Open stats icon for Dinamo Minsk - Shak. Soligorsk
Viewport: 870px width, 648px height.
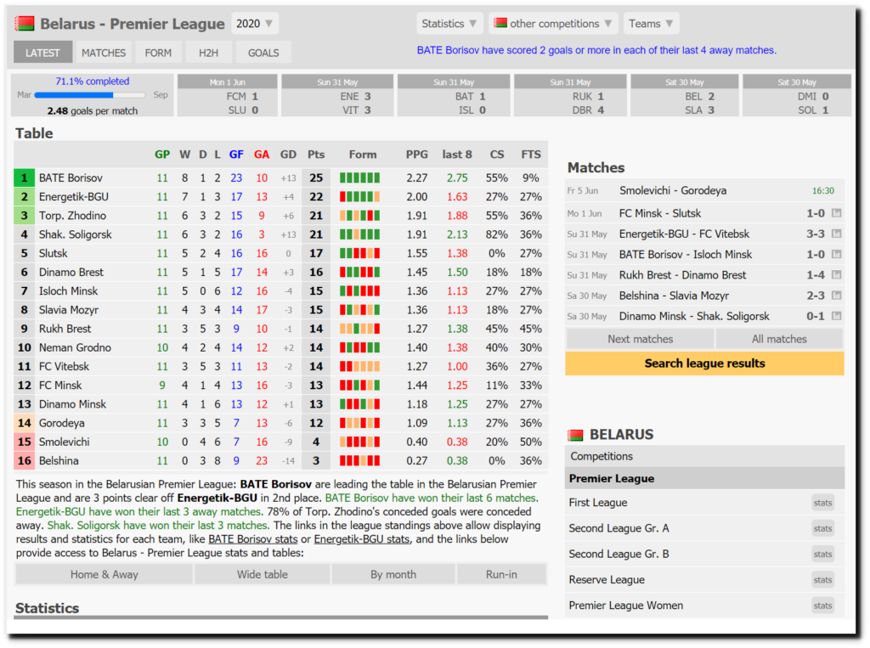(x=836, y=316)
